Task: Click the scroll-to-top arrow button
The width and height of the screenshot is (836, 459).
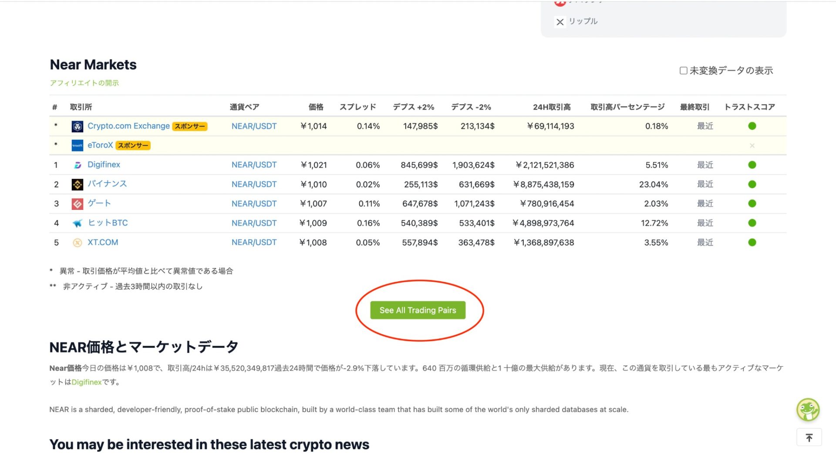Action: (809, 437)
